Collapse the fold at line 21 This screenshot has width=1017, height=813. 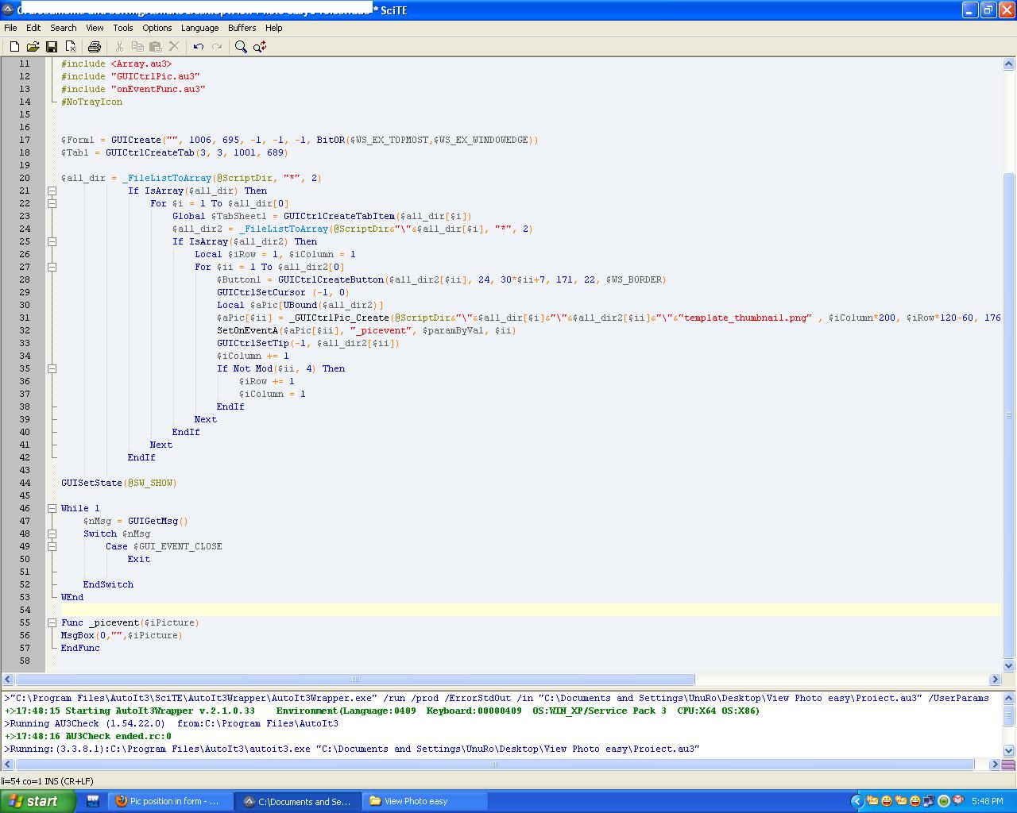(52, 191)
